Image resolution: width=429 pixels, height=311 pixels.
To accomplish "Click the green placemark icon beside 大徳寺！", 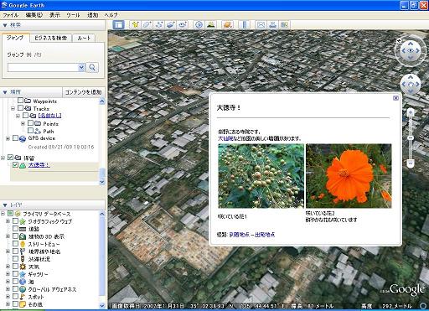I will tap(23, 165).
